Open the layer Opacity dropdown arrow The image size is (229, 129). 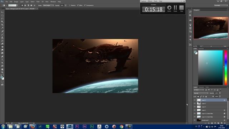(x=220, y=93)
